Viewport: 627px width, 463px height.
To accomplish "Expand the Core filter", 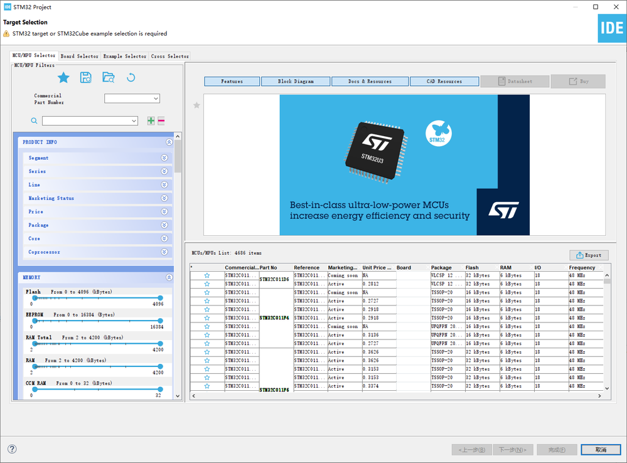I will coord(164,238).
